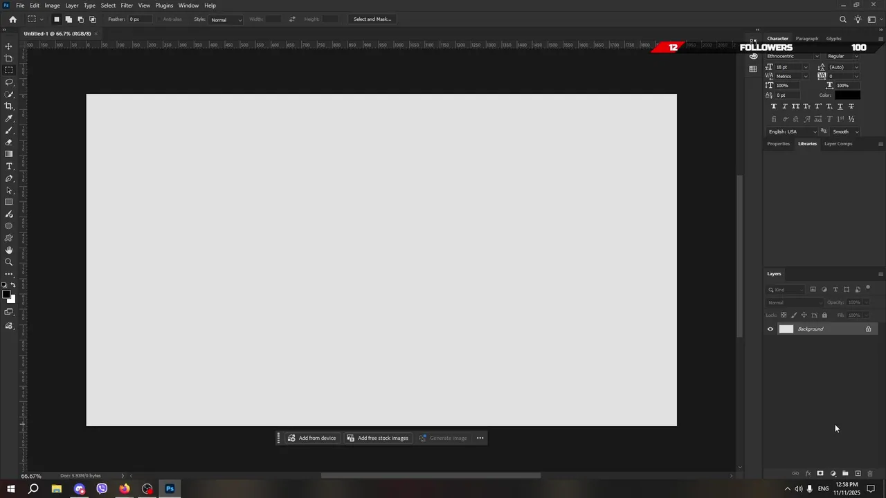
Task: Select the Horizontal Type tool
Action: click(x=9, y=166)
